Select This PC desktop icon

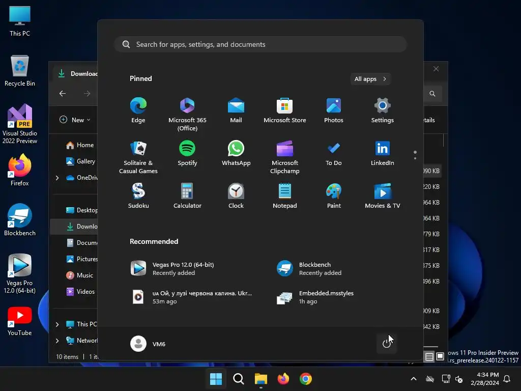(x=20, y=21)
